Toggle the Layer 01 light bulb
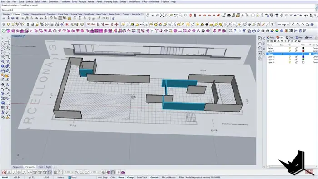 (290, 51)
